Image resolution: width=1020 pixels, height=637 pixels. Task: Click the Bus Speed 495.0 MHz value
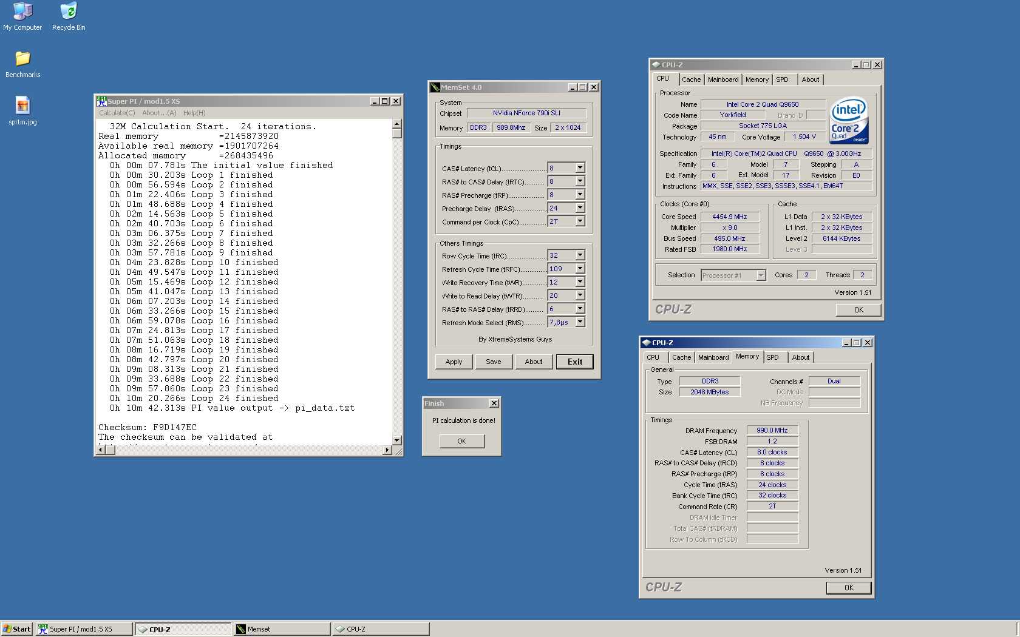tap(730, 238)
